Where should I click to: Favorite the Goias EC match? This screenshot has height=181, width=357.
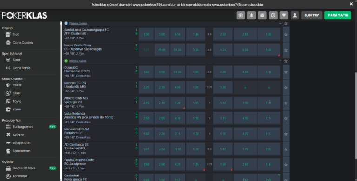click(286, 72)
